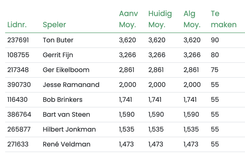
Task: Sort by the Lidnr. column header
Action: [17, 25]
